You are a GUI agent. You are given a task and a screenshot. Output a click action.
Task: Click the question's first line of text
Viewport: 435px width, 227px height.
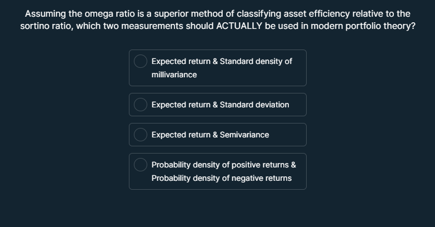(x=217, y=13)
